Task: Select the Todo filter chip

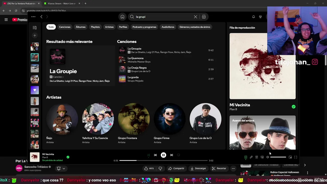Action: point(51,27)
